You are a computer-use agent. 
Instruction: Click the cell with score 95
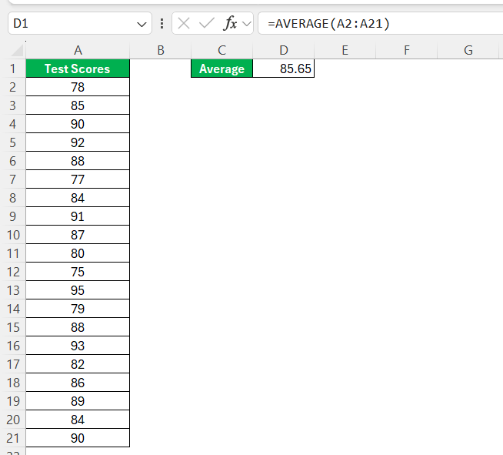(x=78, y=290)
